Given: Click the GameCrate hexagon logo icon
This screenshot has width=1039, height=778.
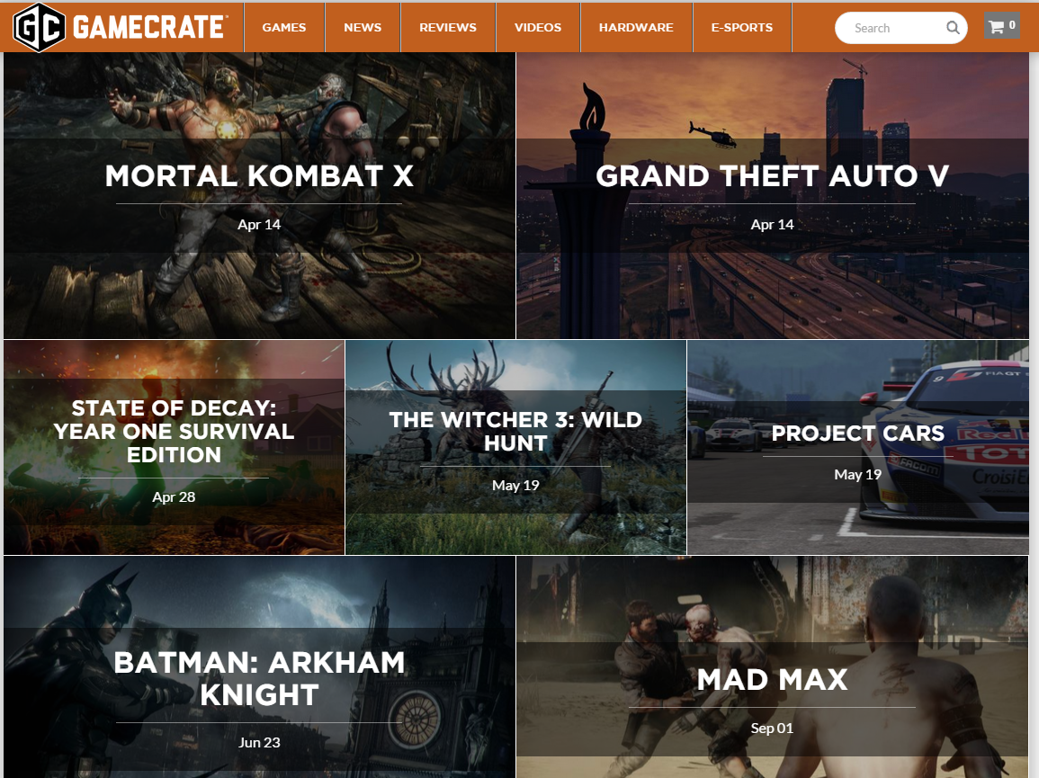Looking at the screenshot, I should tap(39, 27).
